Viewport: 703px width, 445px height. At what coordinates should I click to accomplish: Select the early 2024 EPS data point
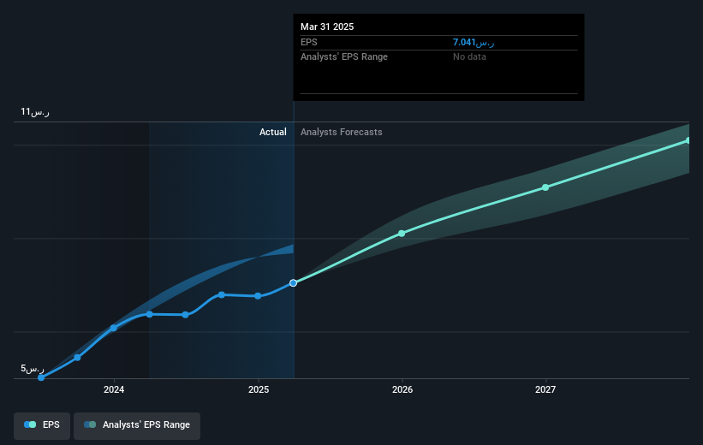pos(114,328)
